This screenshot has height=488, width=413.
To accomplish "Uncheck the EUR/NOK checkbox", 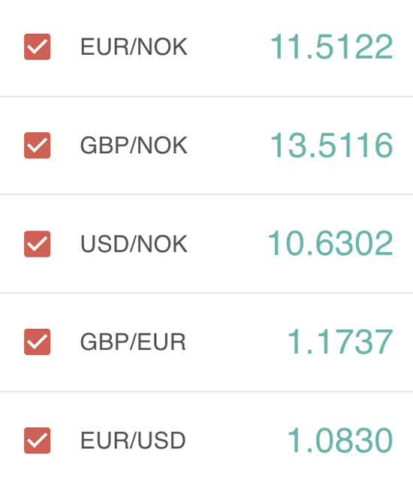I will coord(37,47).
